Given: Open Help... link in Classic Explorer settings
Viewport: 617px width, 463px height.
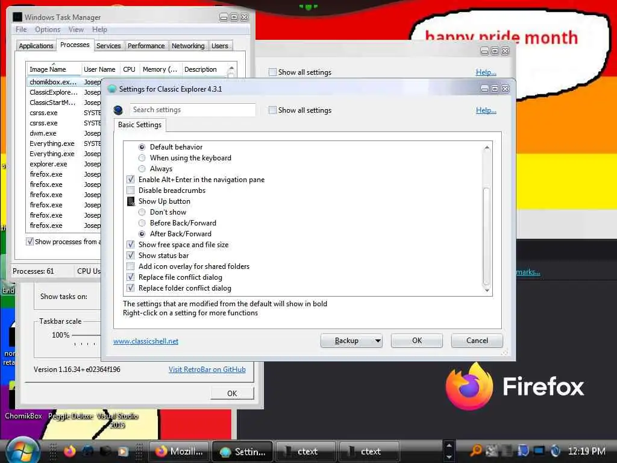Looking at the screenshot, I should pos(486,110).
